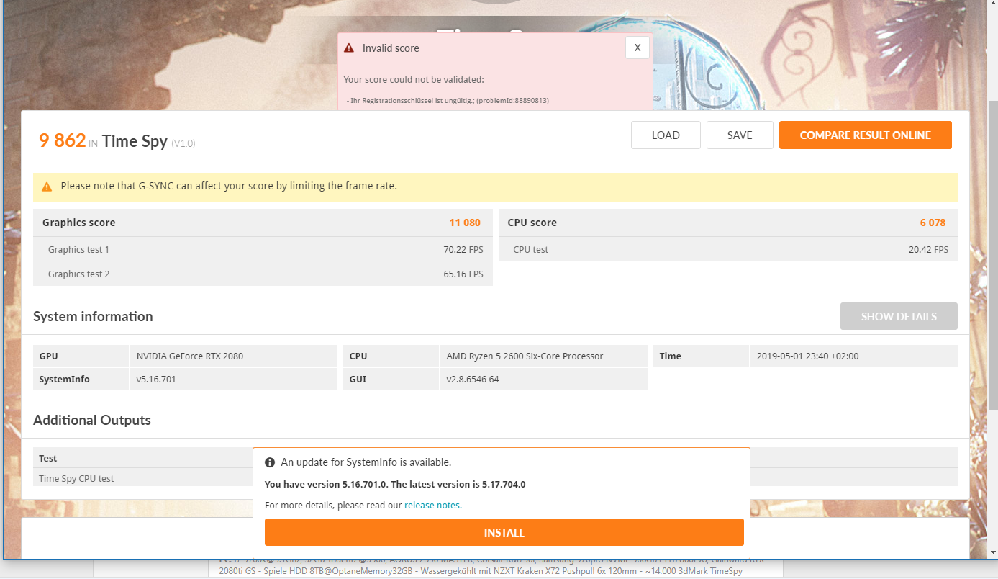Open COMPARE RESULT ONLINE
Image resolution: width=998 pixels, height=579 pixels.
pyautogui.click(x=866, y=135)
